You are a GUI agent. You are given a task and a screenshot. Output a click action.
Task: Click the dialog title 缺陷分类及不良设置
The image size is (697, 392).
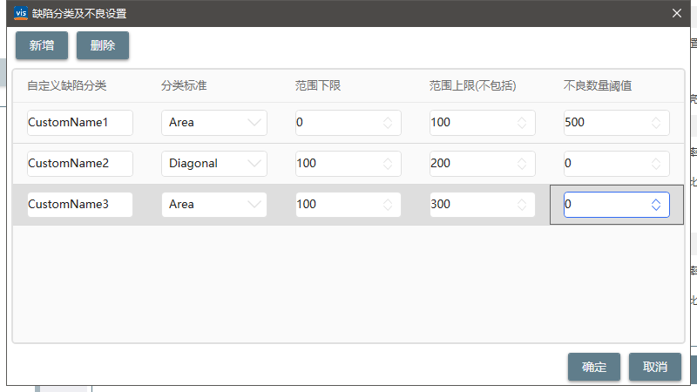[79, 14]
